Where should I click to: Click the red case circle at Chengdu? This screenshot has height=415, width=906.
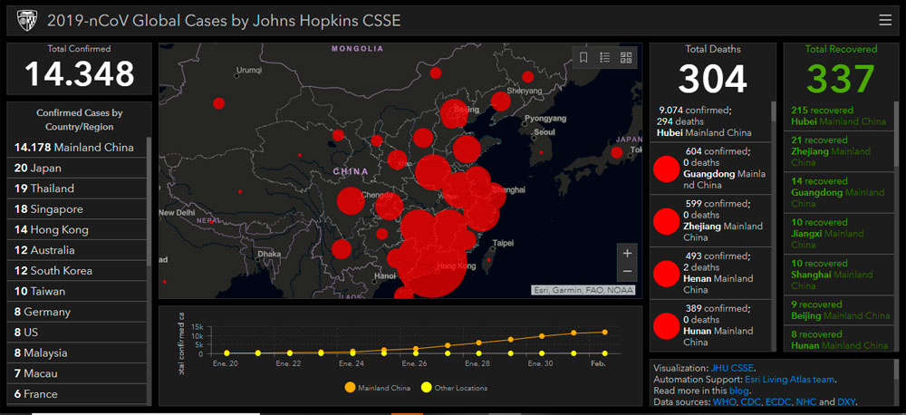tap(350, 201)
